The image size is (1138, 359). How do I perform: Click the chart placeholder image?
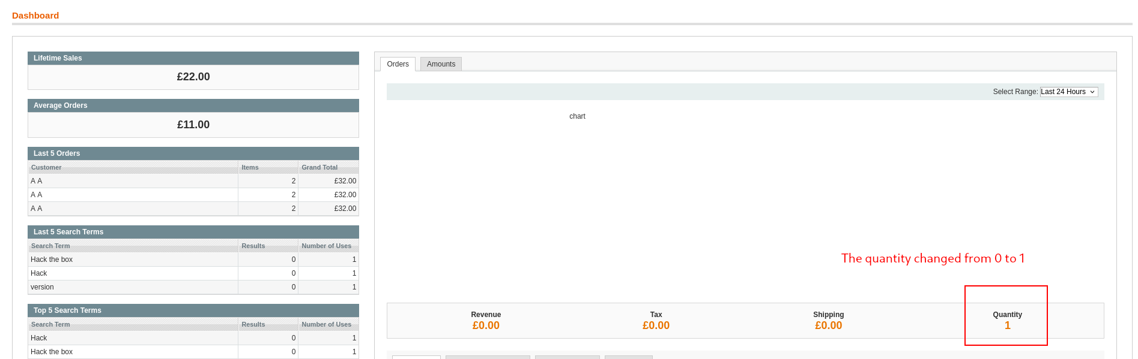pos(577,116)
